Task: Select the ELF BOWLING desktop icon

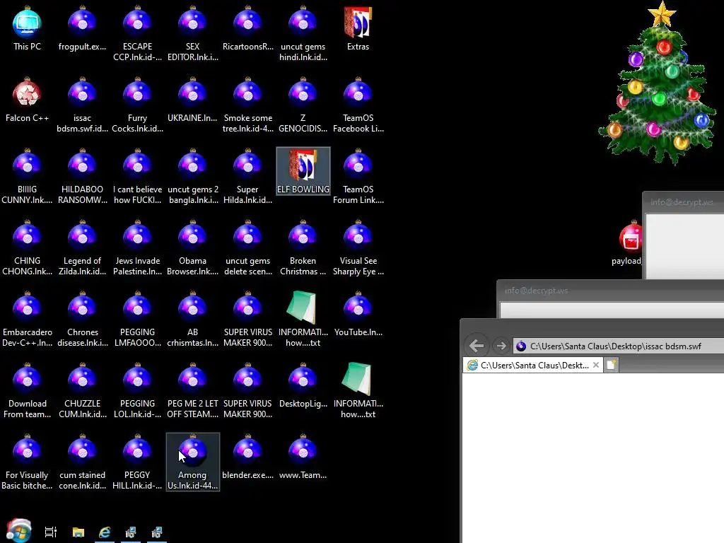Action: [x=303, y=171]
